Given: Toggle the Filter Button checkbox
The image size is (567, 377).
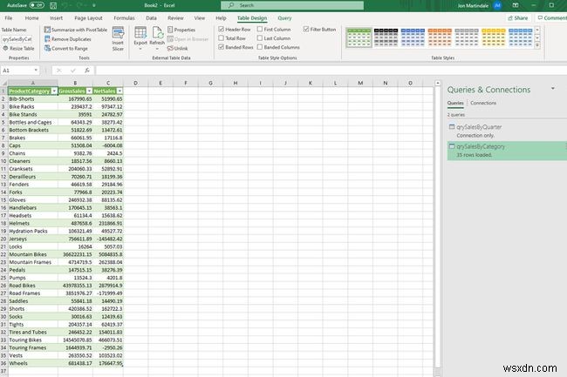Looking at the screenshot, I should pos(306,29).
